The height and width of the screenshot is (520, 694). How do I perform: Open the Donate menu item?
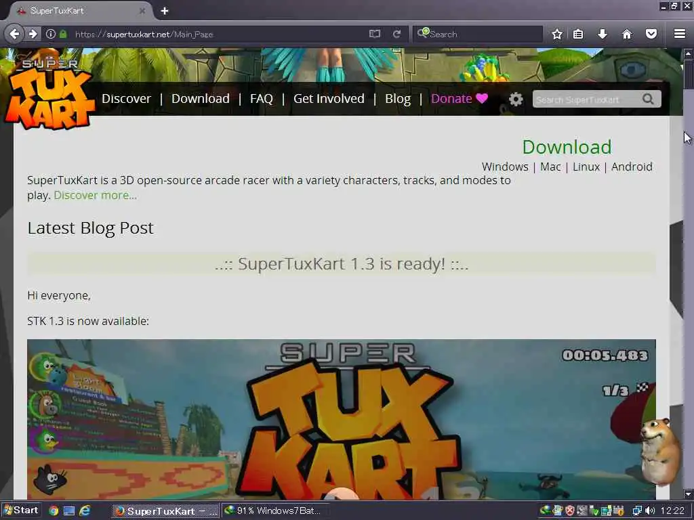click(x=451, y=99)
